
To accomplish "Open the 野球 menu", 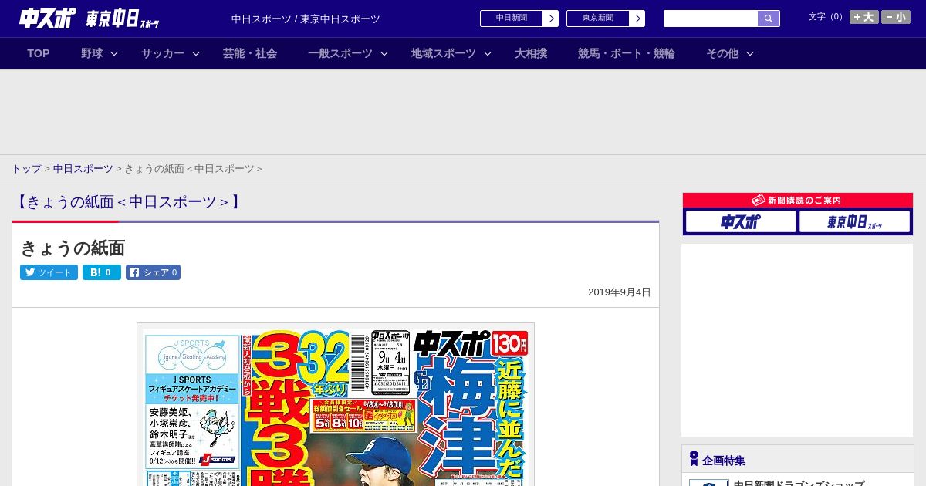I will tap(92, 53).
